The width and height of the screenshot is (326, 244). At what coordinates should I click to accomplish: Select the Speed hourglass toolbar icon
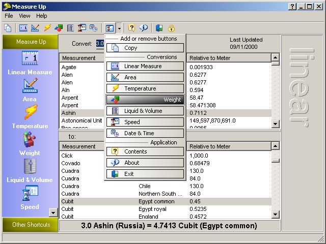pos(82,28)
